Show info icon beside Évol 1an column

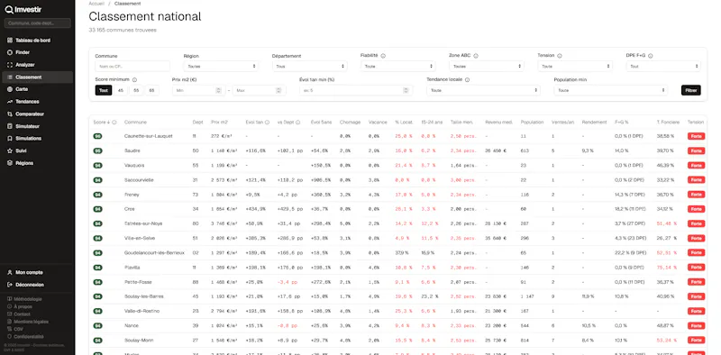[x=267, y=123]
